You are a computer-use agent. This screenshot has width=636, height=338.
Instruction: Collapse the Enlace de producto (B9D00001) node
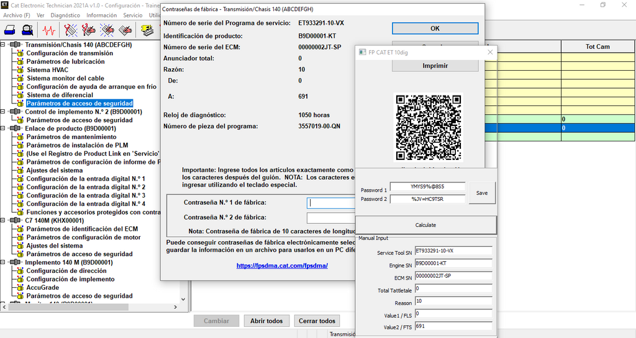pyautogui.click(x=3, y=128)
